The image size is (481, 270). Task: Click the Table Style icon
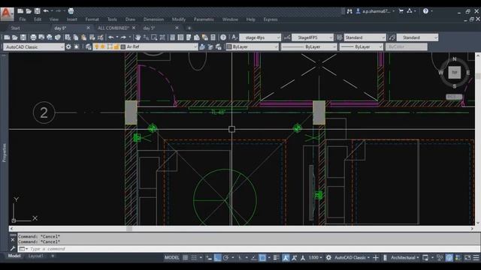tap(339, 37)
